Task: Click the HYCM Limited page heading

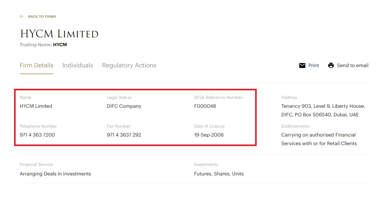Action: point(59,34)
